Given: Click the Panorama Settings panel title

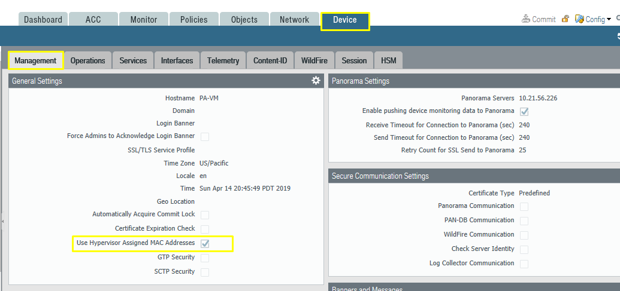Looking at the screenshot, I should tap(361, 81).
